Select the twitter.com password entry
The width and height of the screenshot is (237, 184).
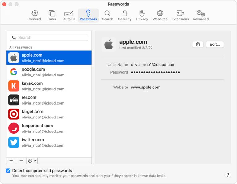[49, 142]
